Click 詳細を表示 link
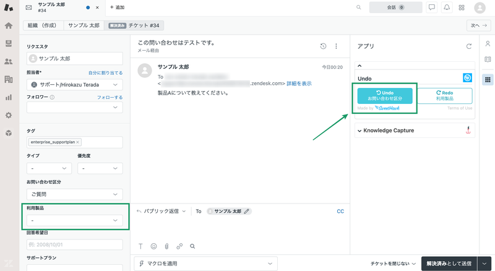Screen dimensions: 495x271 coord(299,84)
